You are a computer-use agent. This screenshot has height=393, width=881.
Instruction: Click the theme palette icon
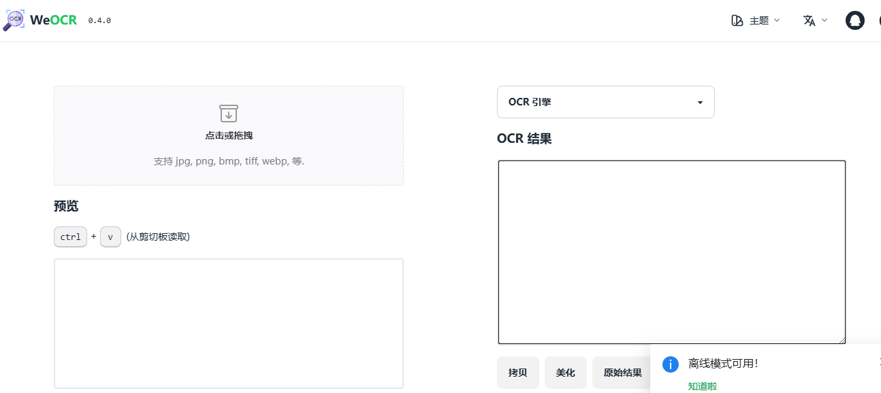pos(737,20)
